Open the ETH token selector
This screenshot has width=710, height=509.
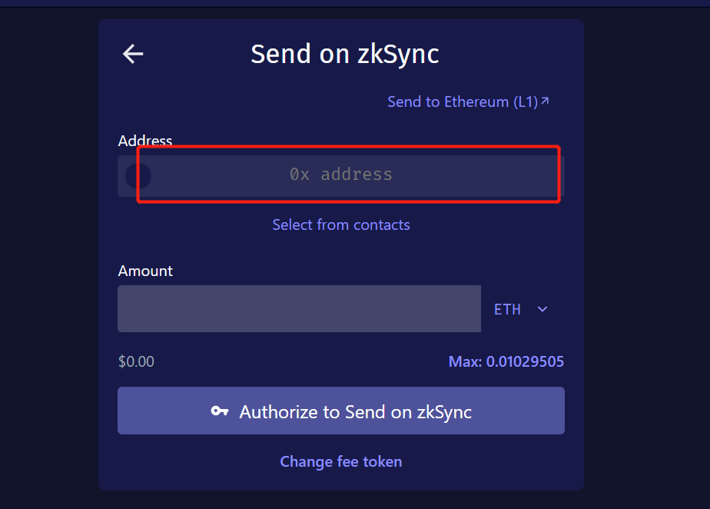point(521,309)
